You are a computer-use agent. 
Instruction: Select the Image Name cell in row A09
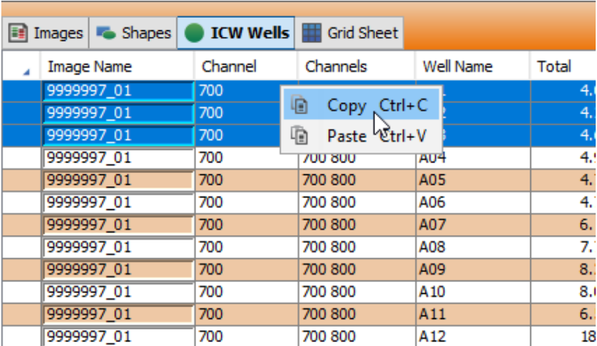pyautogui.click(x=118, y=269)
